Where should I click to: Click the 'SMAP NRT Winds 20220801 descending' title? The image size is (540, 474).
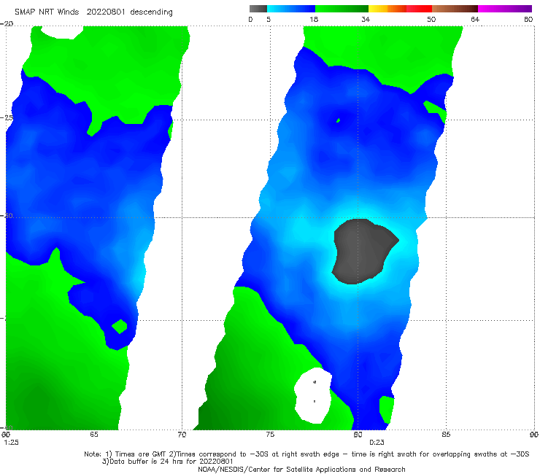tap(93, 12)
